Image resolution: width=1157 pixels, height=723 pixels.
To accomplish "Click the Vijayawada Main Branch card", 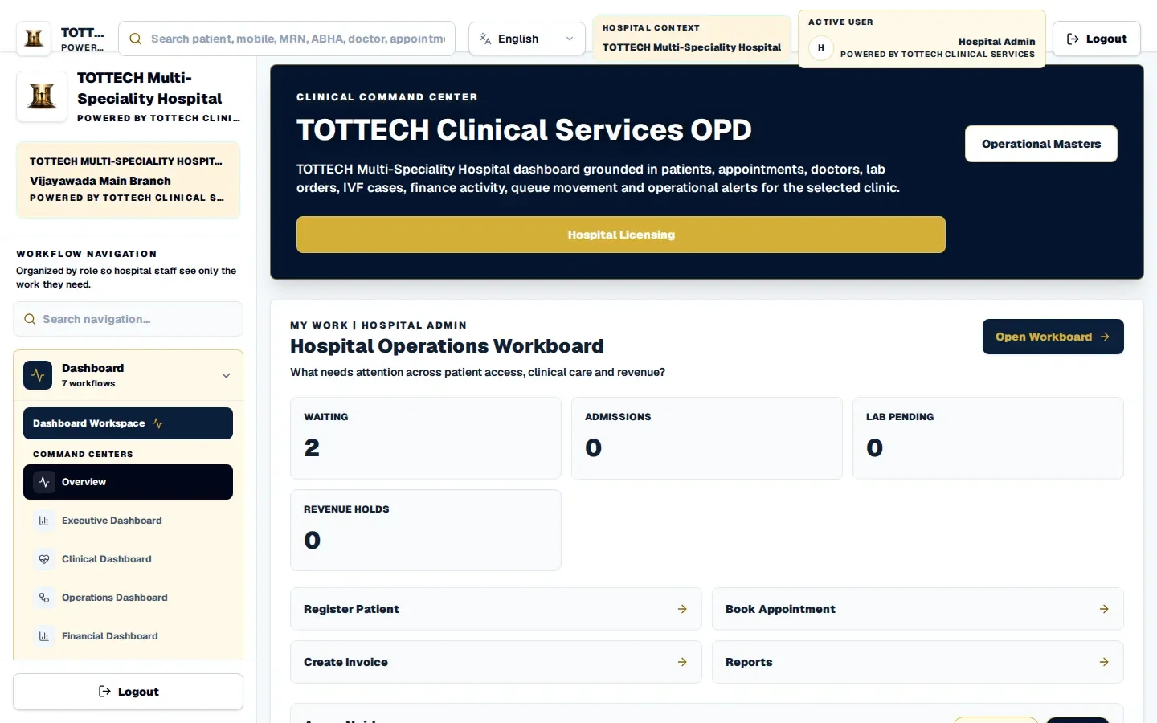I will [x=128, y=180].
